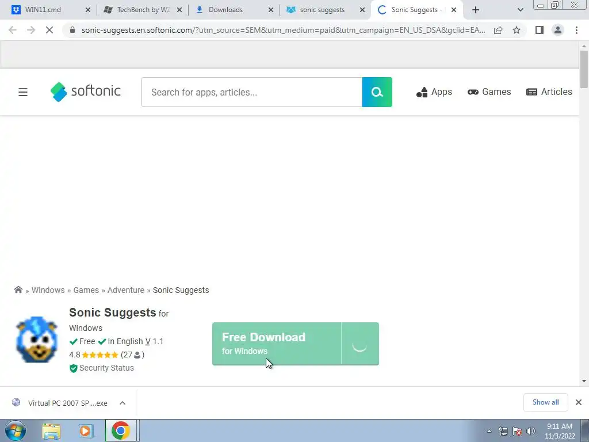Viewport: 589px width, 442px height.
Task: Click the network tray icon
Action: coord(503,431)
